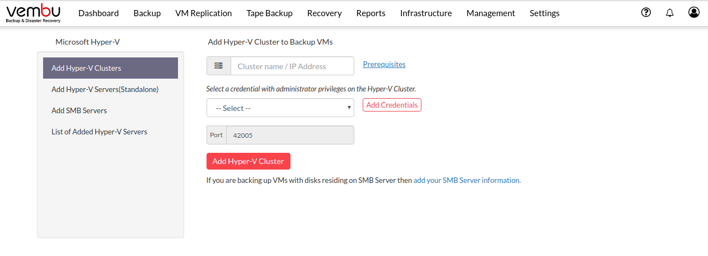The height and width of the screenshot is (256, 708).
Task: Open the Infrastructure menu
Action: pos(426,13)
